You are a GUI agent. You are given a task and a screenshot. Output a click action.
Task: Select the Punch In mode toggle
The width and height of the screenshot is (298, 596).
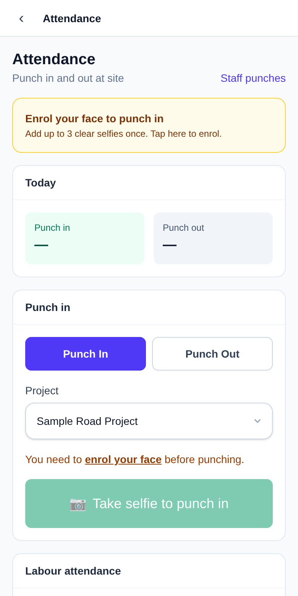(x=86, y=354)
